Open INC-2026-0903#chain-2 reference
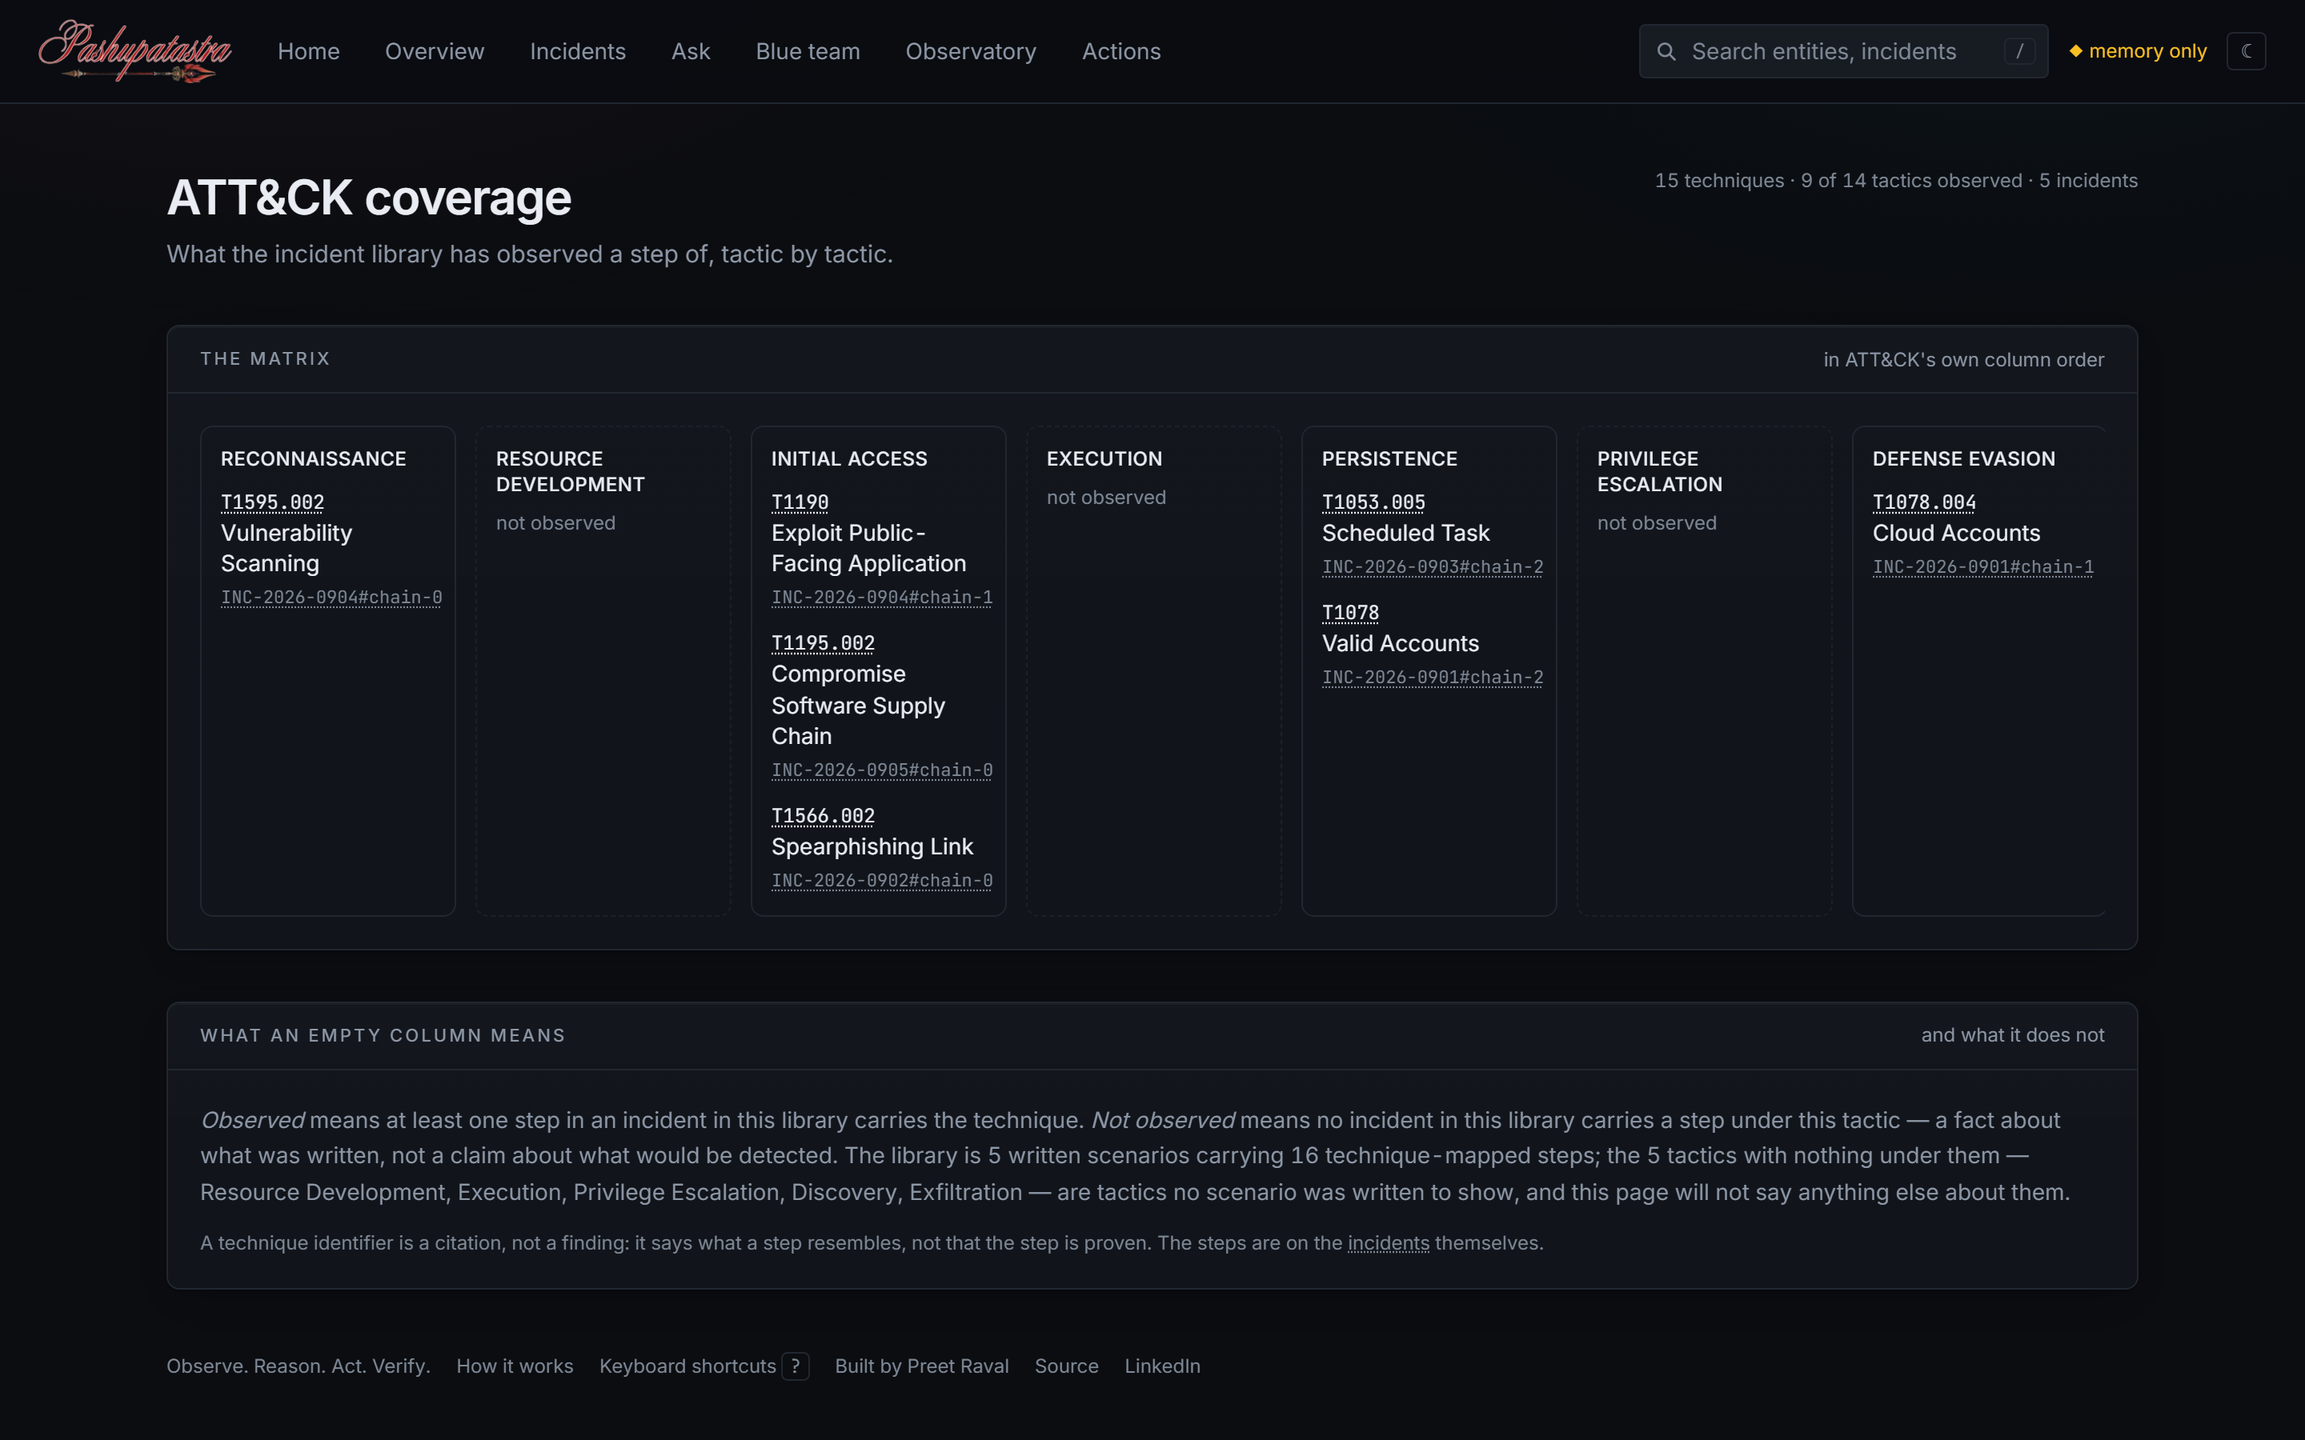2305x1440 pixels. pyautogui.click(x=1433, y=566)
